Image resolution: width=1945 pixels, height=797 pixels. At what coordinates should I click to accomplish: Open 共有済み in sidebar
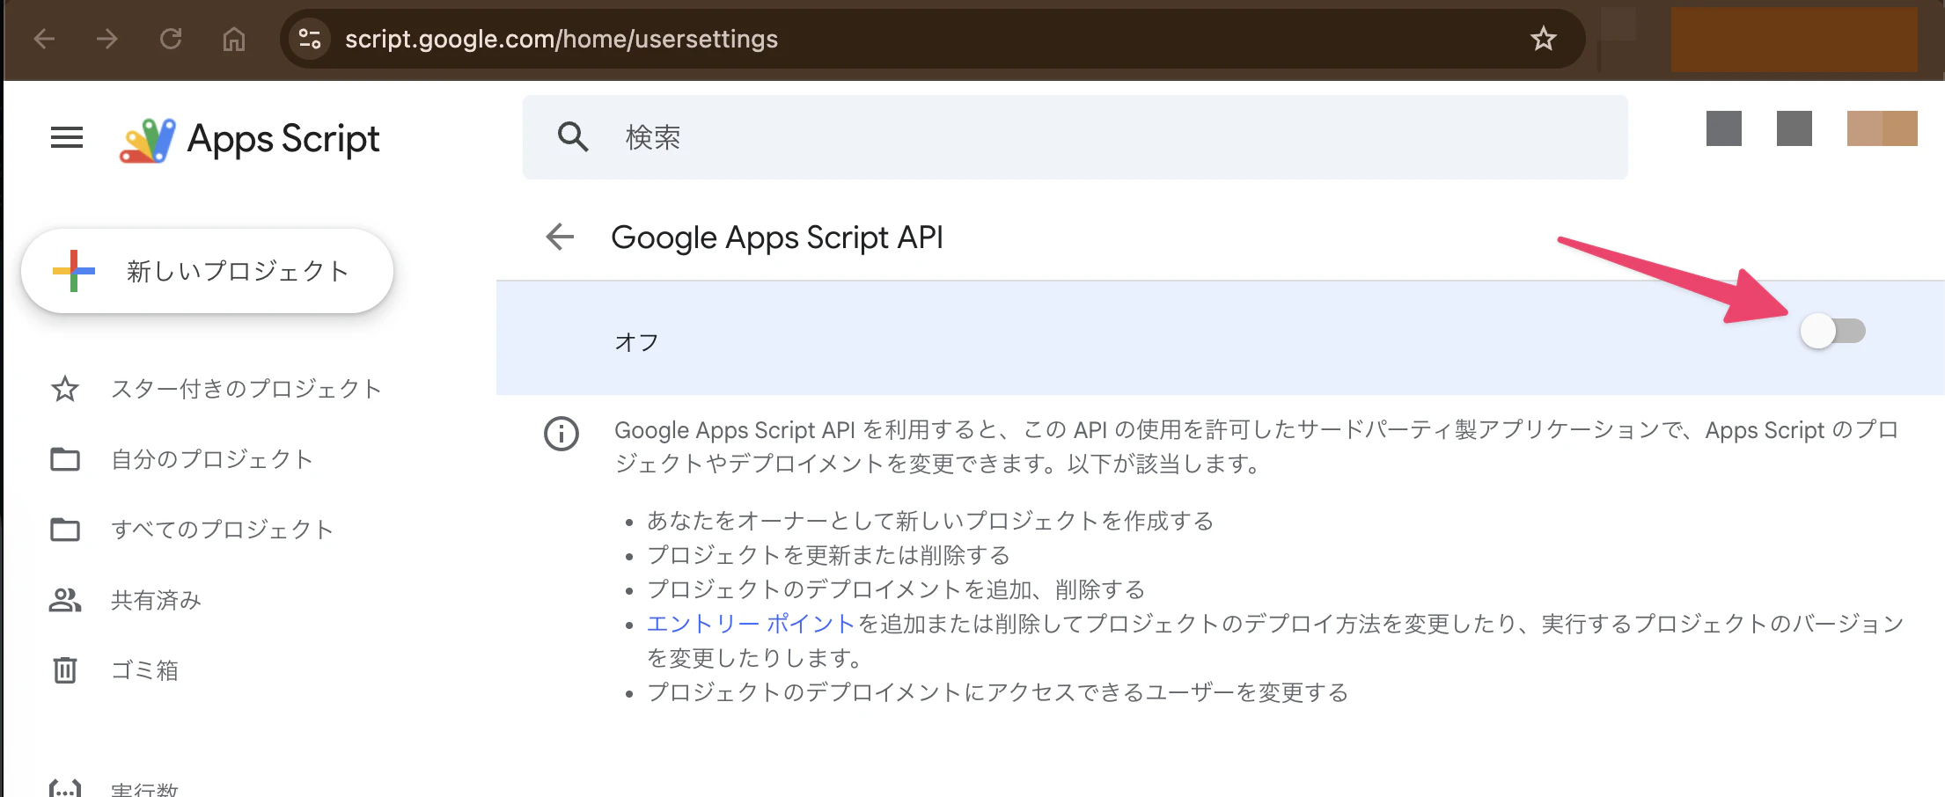(x=157, y=600)
